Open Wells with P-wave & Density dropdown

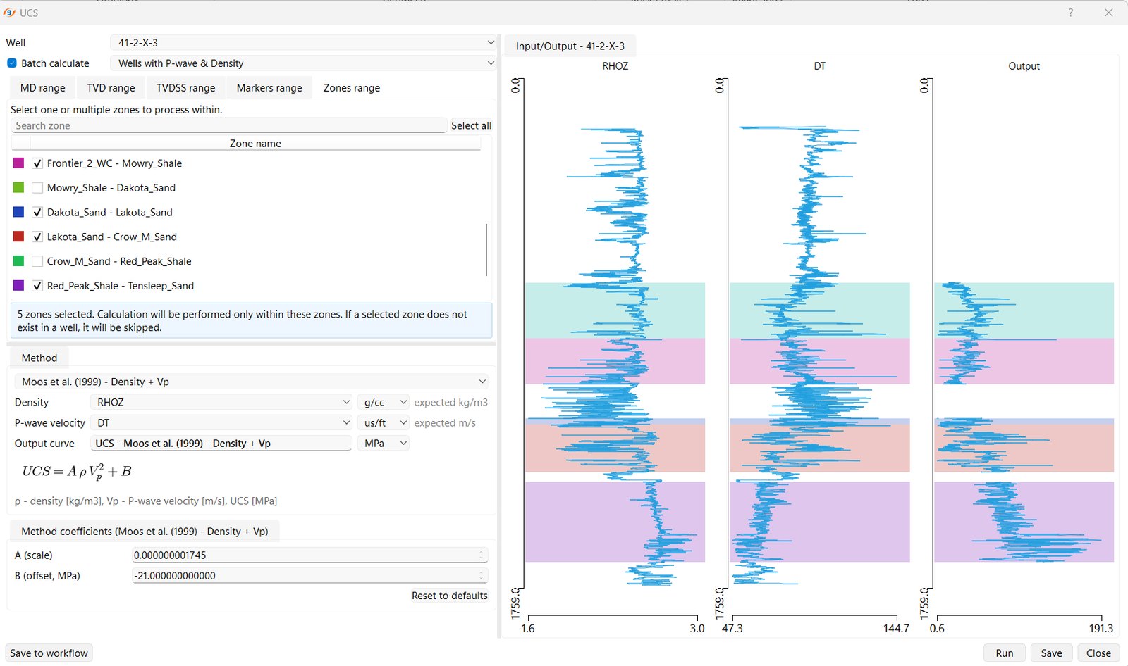point(303,63)
